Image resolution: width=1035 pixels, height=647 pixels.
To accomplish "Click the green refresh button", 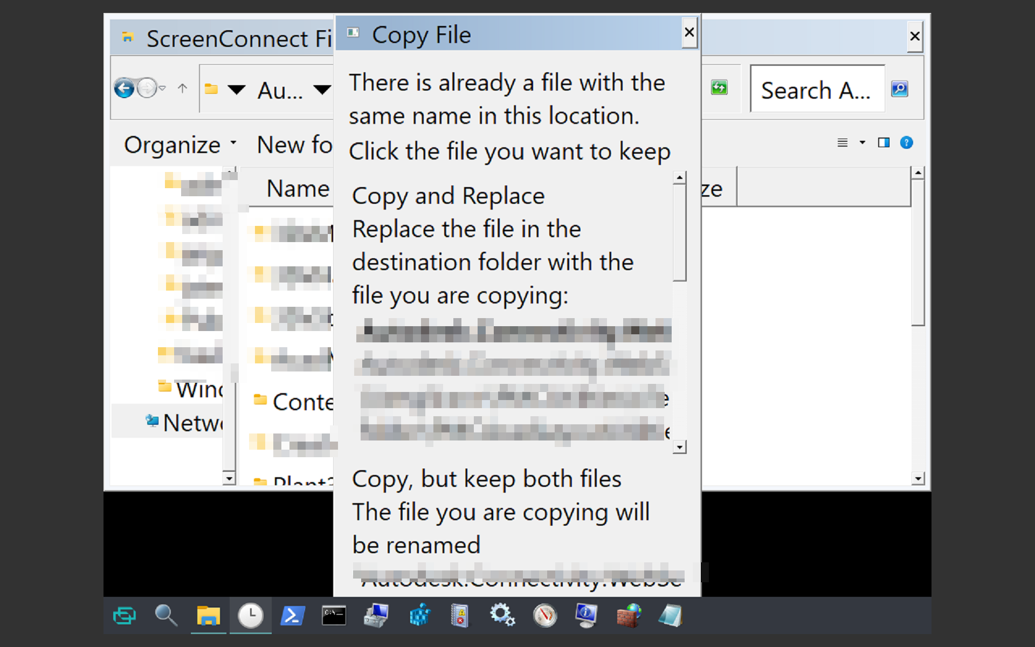I will click(719, 88).
